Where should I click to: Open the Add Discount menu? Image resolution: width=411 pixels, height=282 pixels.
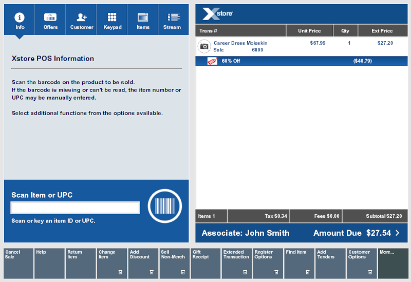[143, 264]
